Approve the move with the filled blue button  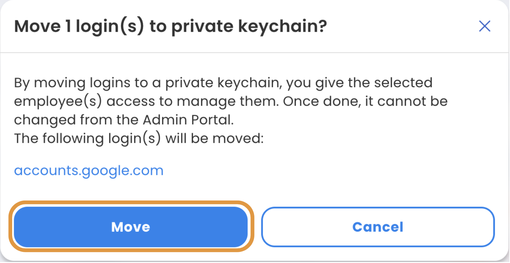tap(131, 227)
